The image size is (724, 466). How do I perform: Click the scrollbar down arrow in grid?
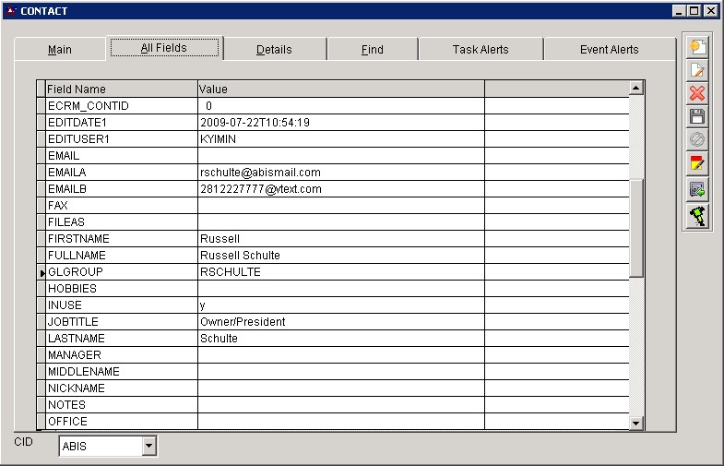point(635,423)
